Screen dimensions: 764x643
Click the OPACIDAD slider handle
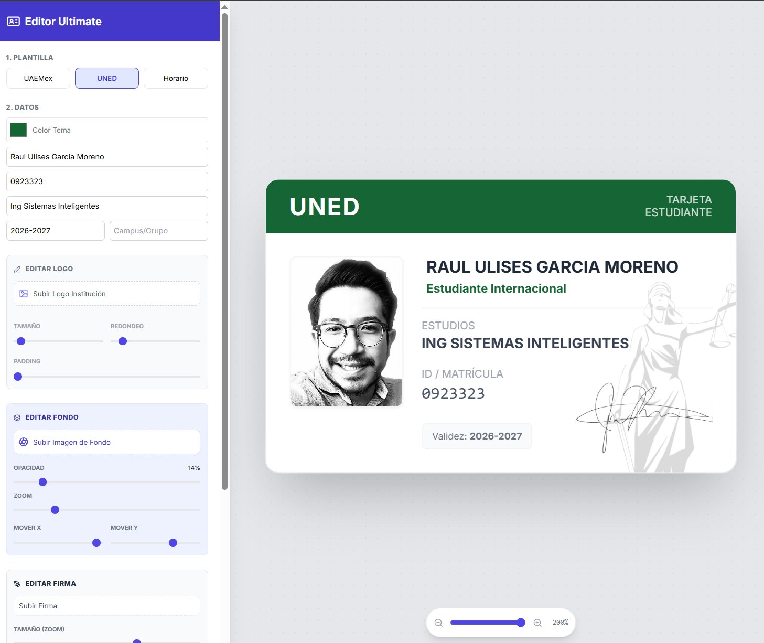(x=43, y=482)
